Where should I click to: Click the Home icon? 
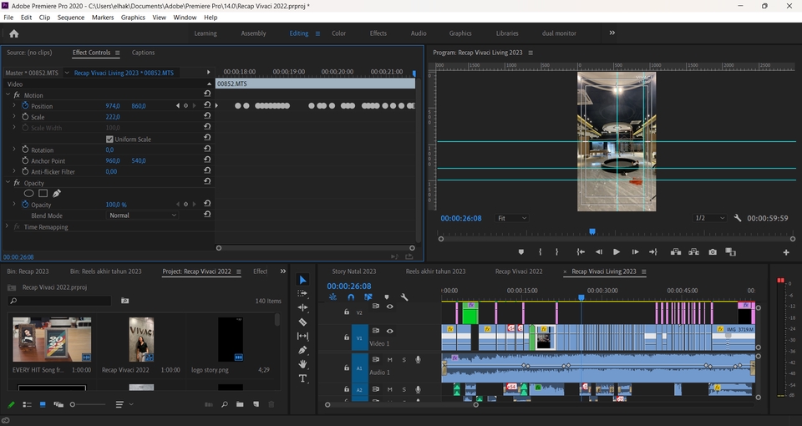click(14, 33)
